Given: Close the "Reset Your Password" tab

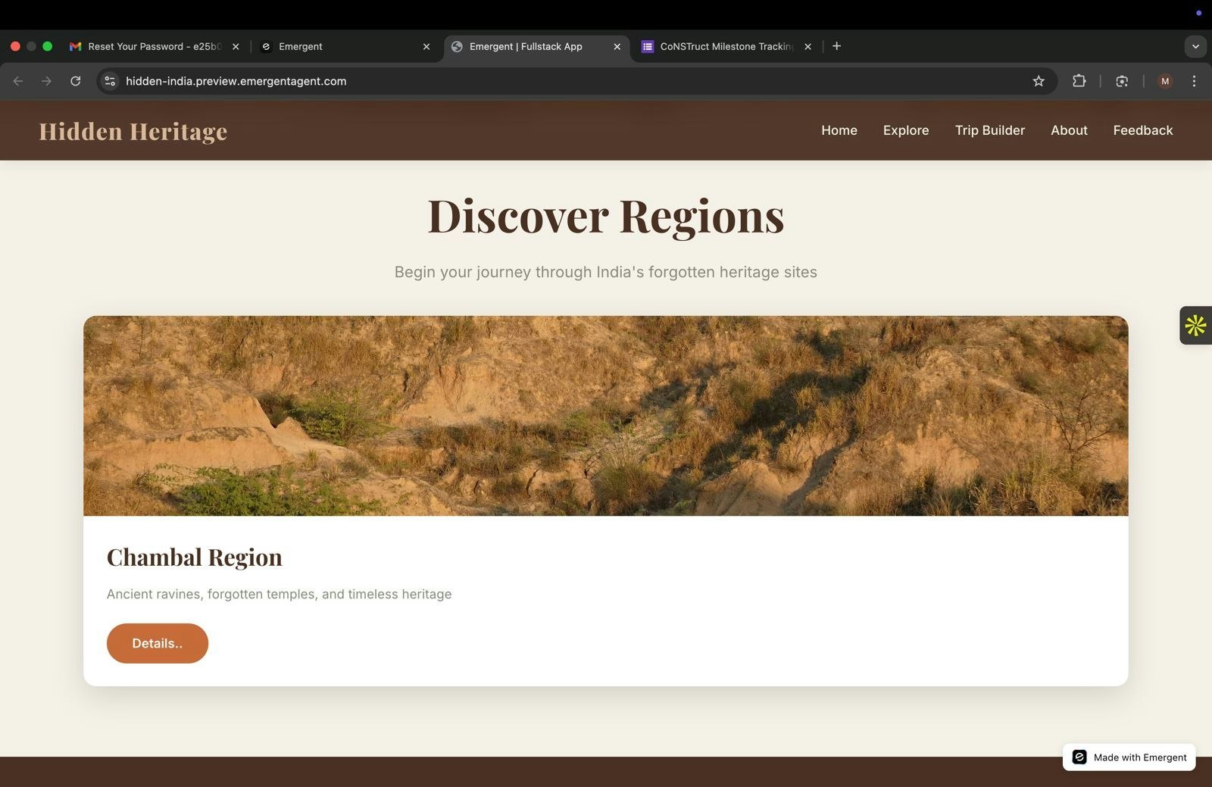Looking at the screenshot, I should coord(236,46).
